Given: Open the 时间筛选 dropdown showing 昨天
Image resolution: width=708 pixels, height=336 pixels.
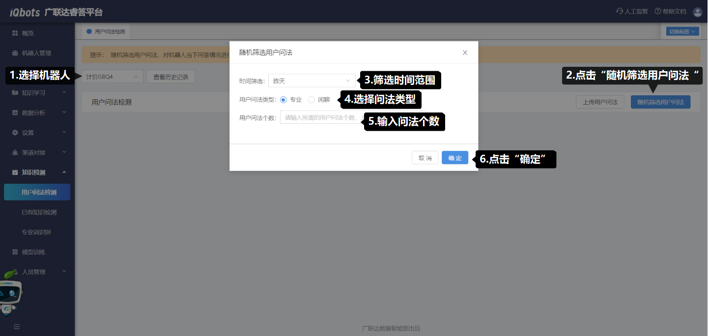Looking at the screenshot, I should (x=312, y=81).
